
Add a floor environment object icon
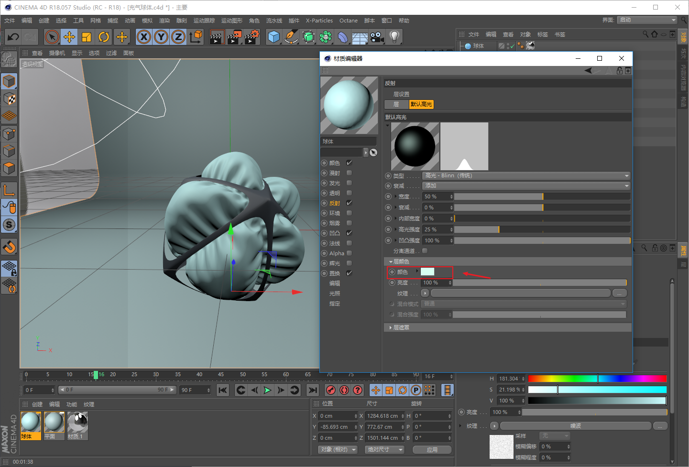pos(360,37)
